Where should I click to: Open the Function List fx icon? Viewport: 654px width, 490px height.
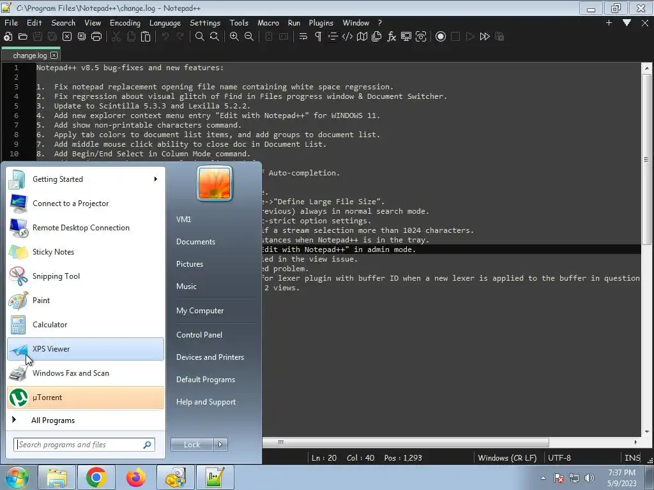tap(392, 36)
